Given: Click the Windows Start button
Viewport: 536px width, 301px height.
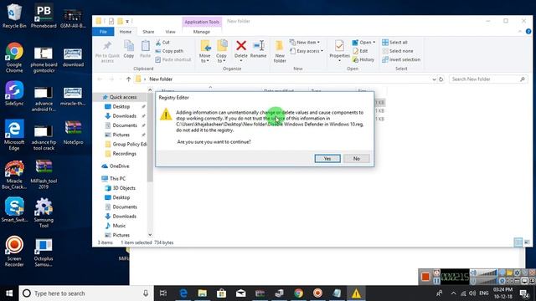Looking at the screenshot, I should 9,293.
